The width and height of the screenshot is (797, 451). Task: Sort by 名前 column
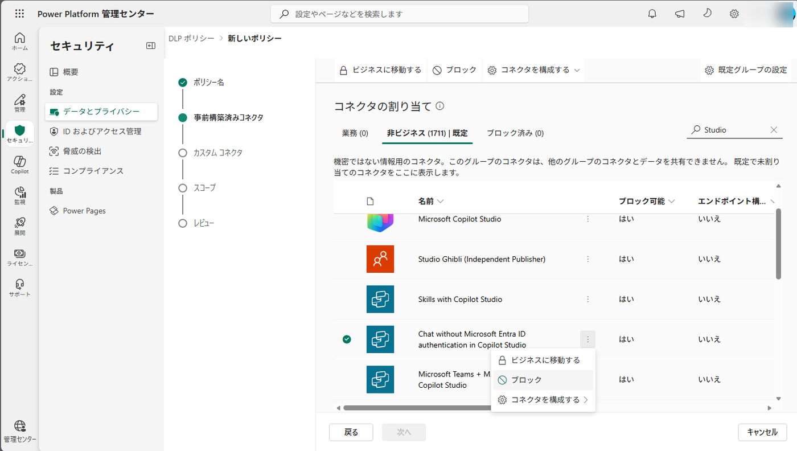(x=431, y=201)
